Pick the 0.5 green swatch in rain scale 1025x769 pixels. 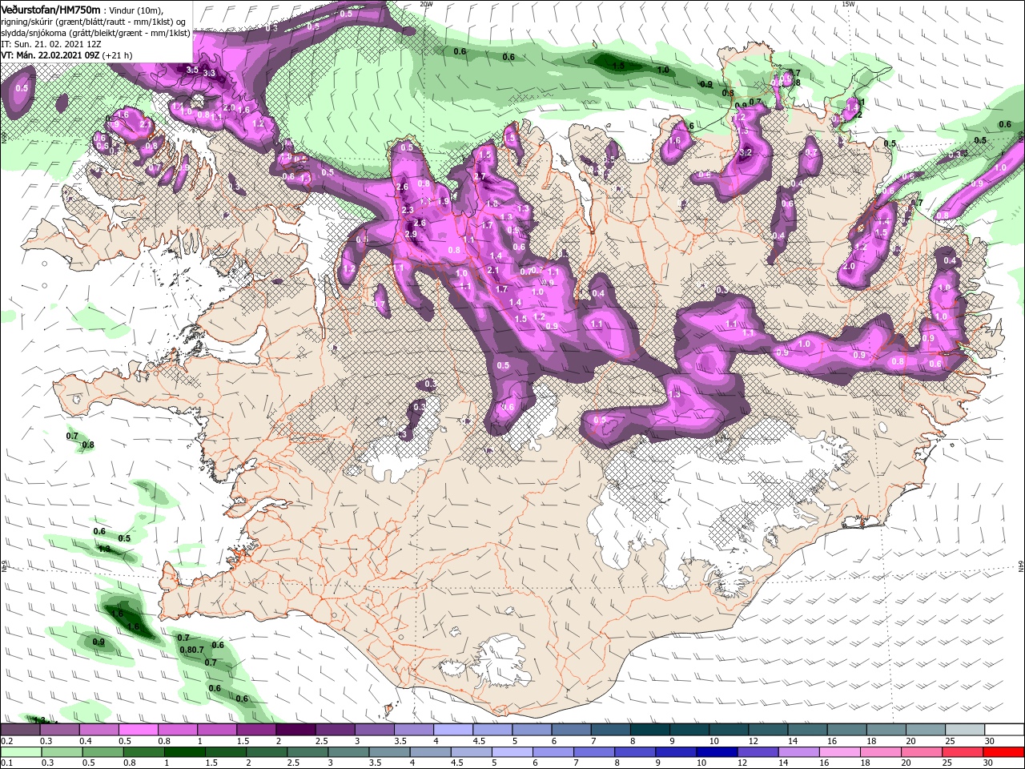pyautogui.click(x=102, y=752)
